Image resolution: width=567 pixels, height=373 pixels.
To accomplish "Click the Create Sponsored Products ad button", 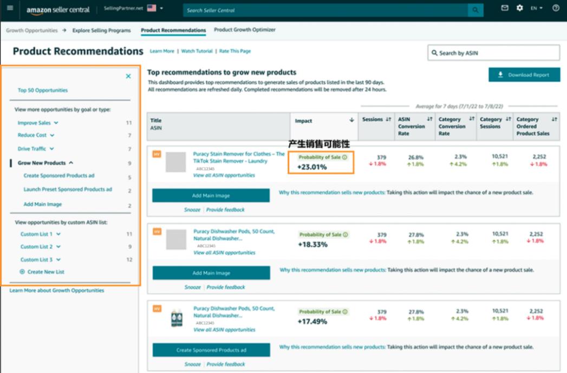I will coord(211,350).
